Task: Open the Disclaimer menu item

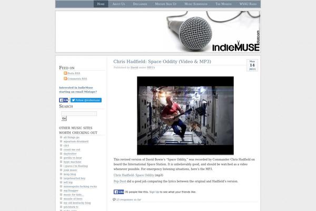Action: tap(140, 4)
